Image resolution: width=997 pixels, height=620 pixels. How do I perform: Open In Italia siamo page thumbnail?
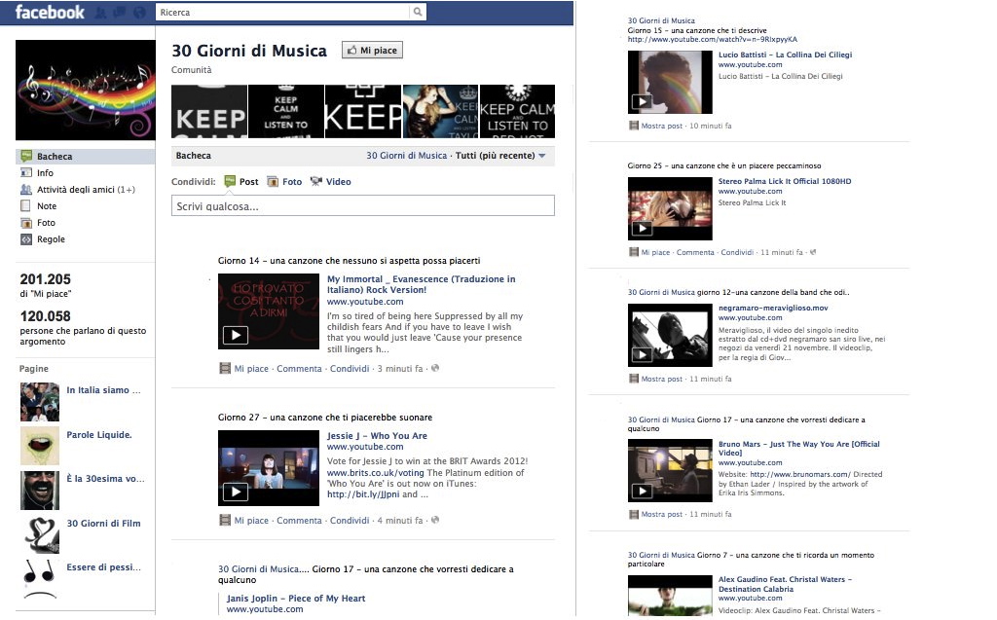[39, 402]
